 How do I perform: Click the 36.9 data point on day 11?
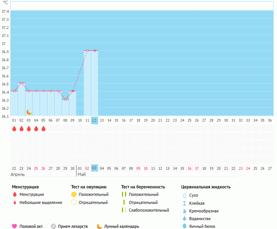87,50
